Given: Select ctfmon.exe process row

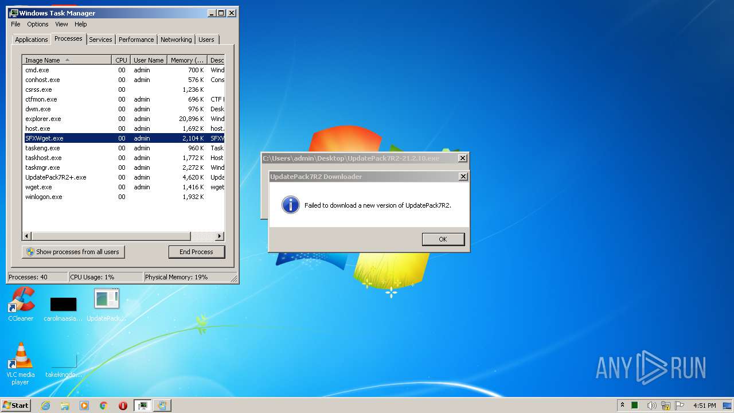Looking at the screenshot, I should click(x=123, y=99).
